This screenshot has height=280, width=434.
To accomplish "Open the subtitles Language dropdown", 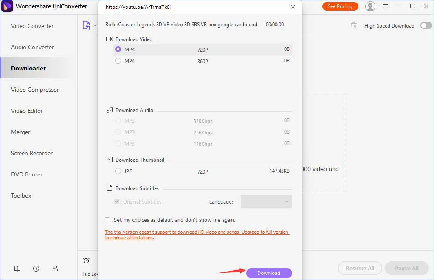I will pyautogui.click(x=266, y=202).
